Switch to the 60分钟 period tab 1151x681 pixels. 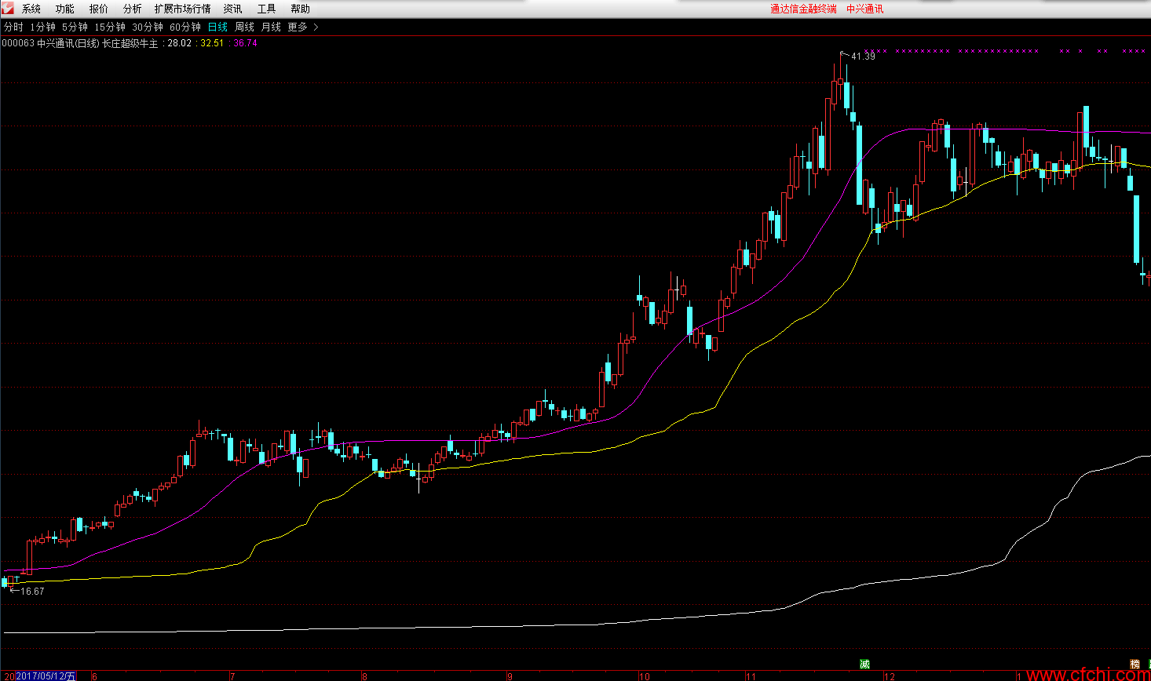click(185, 27)
